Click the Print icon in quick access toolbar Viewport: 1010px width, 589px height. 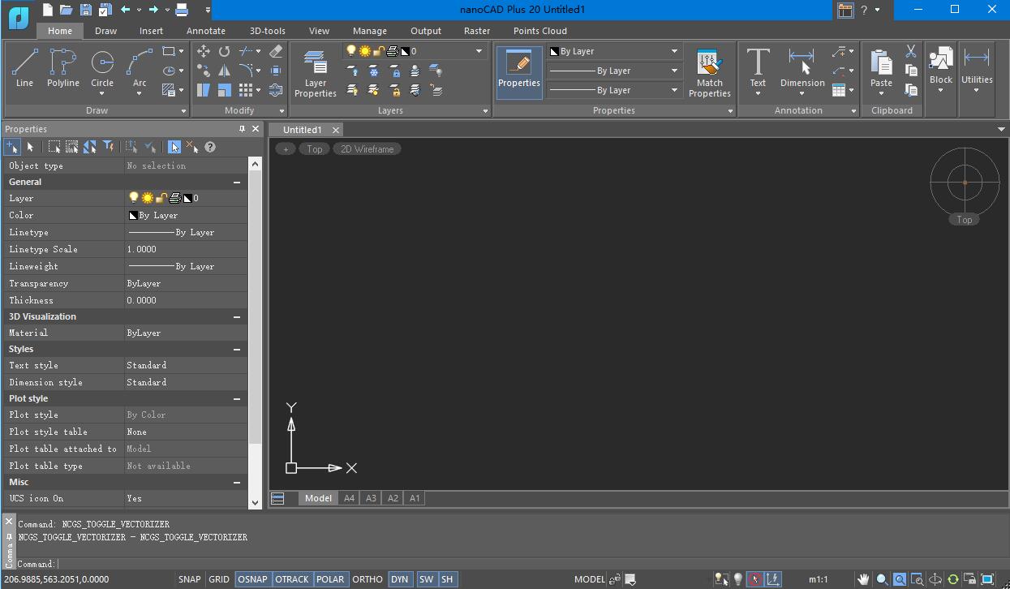[x=182, y=10]
